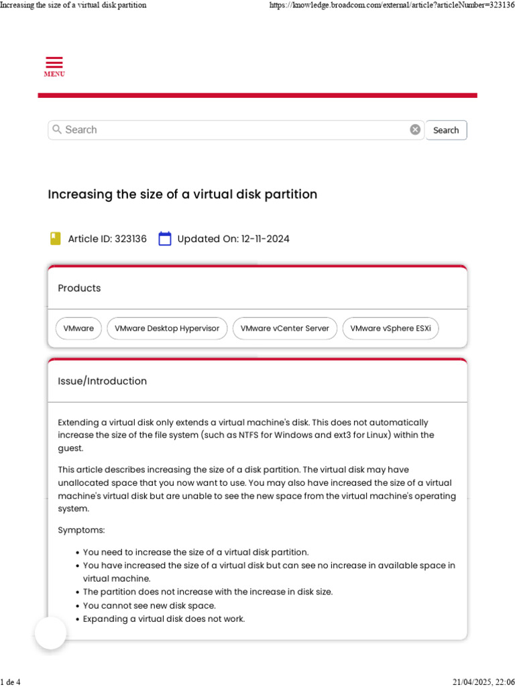Viewport: 515px width, 687px height.
Task: Click the Article ID: 323136 text
Action: (x=107, y=239)
